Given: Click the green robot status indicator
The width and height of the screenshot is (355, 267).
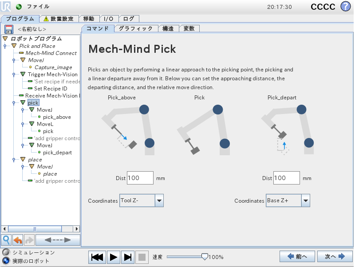Looking at the screenshot, I should (19, 7).
